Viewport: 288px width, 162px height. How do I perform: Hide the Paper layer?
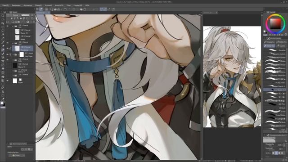click(x=7, y=81)
